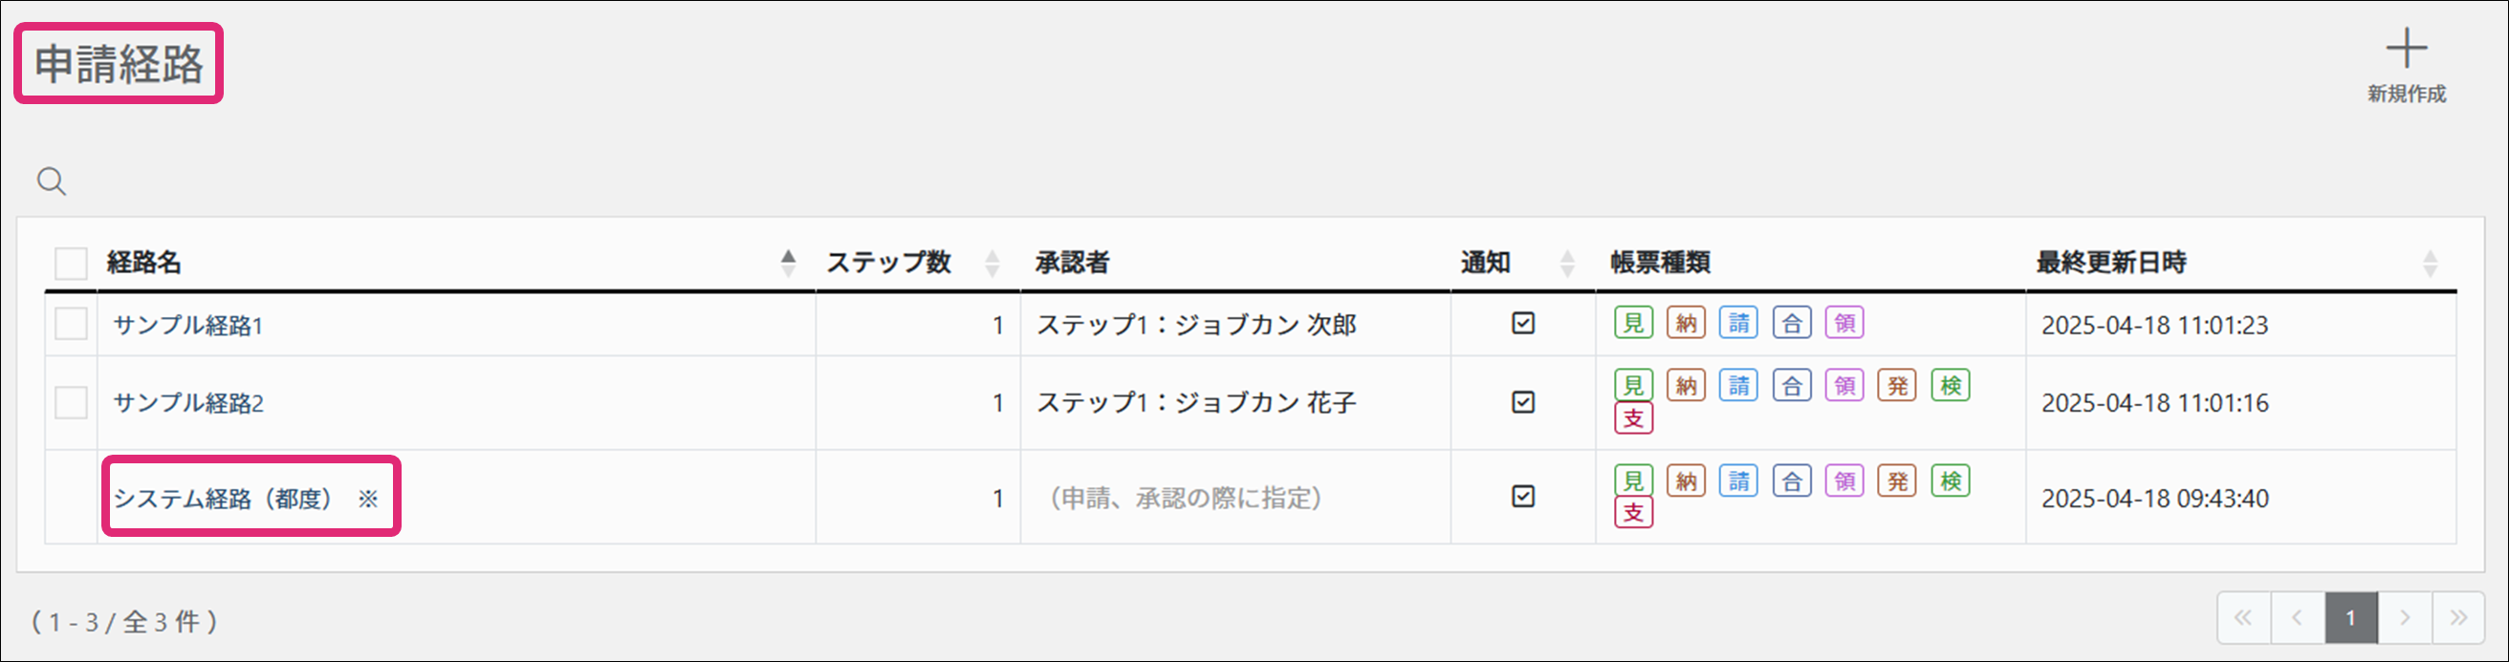This screenshot has height=662, width=2509.
Task: Click the red 支 badge for サンプル経路2
Action: tap(1633, 418)
